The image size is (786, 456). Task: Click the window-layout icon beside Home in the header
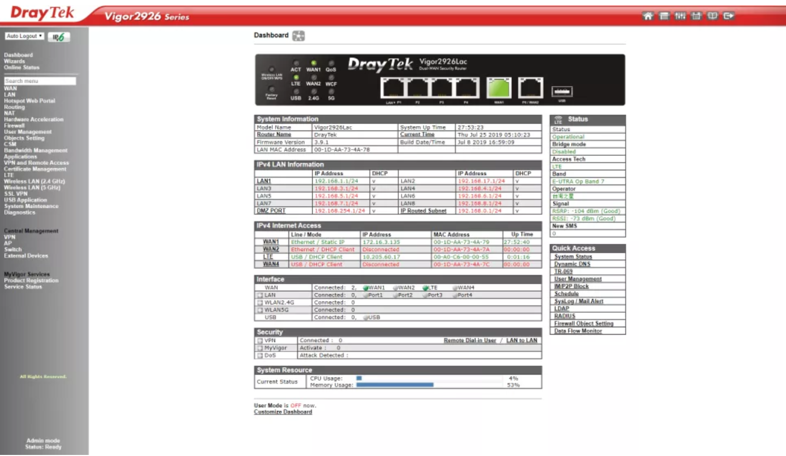pyautogui.click(x=664, y=16)
